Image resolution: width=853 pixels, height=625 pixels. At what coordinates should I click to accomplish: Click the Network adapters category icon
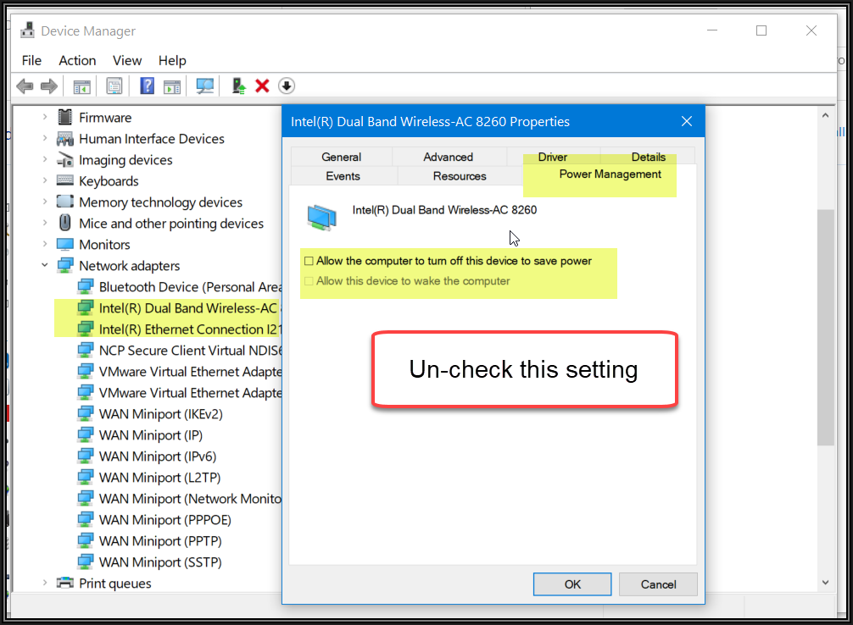click(64, 265)
